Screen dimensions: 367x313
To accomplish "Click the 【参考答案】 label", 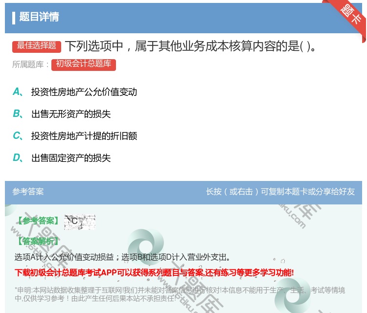I will point(38,221).
